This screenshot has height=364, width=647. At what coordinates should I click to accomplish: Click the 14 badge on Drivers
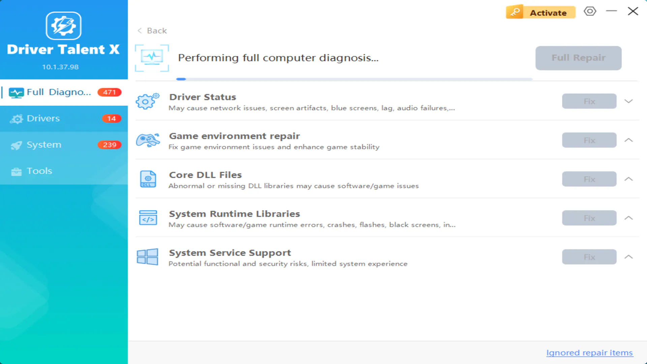(x=112, y=119)
